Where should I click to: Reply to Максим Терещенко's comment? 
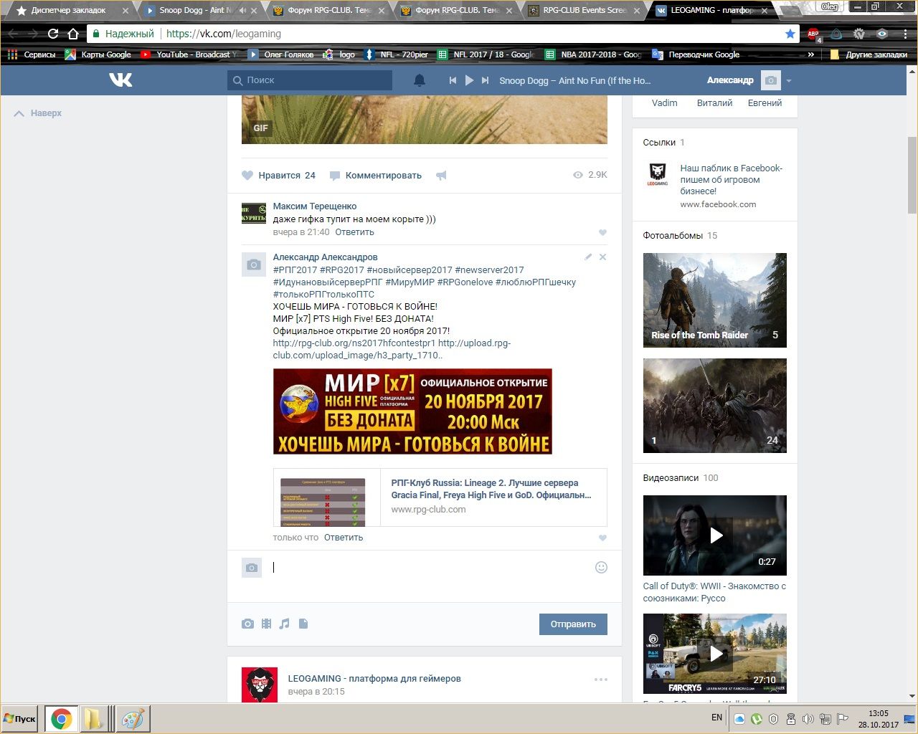pyautogui.click(x=354, y=232)
